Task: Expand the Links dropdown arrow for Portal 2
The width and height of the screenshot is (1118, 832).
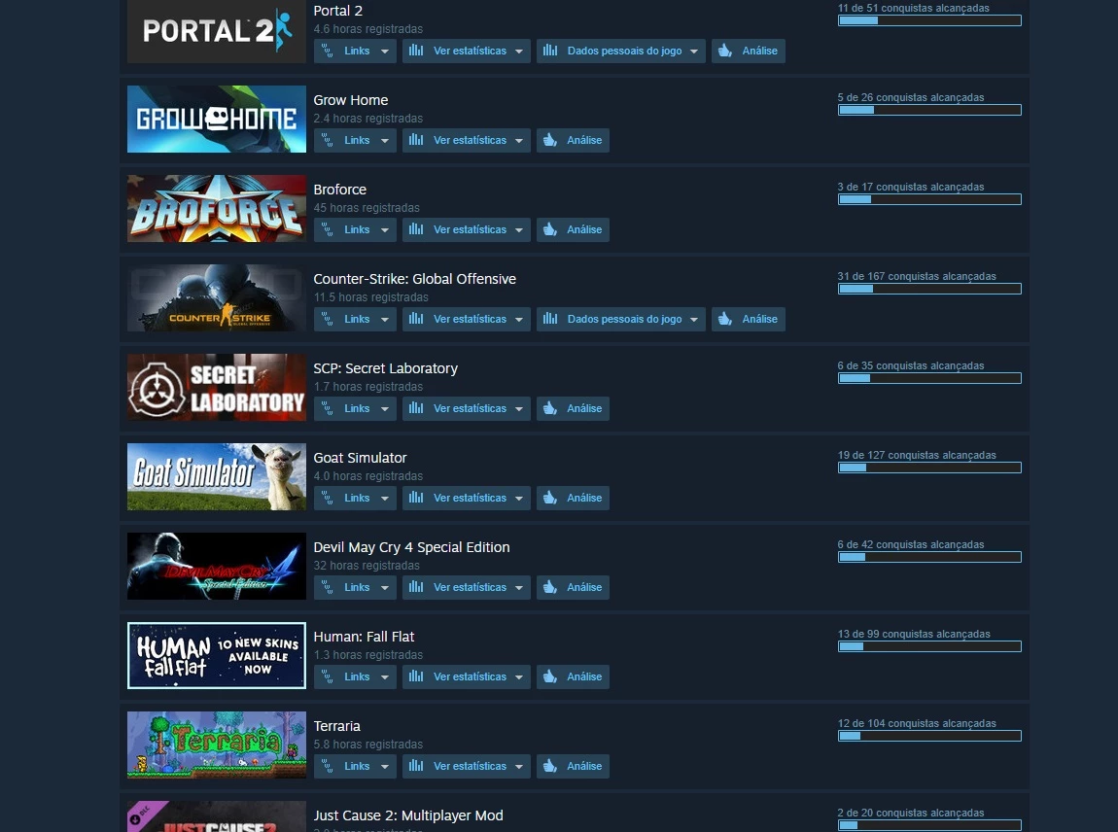Action: (385, 52)
